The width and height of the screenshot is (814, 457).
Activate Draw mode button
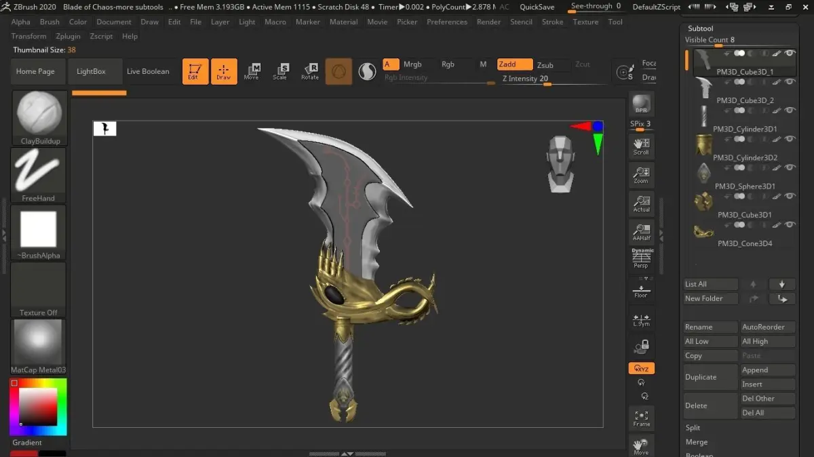tap(224, 71)
